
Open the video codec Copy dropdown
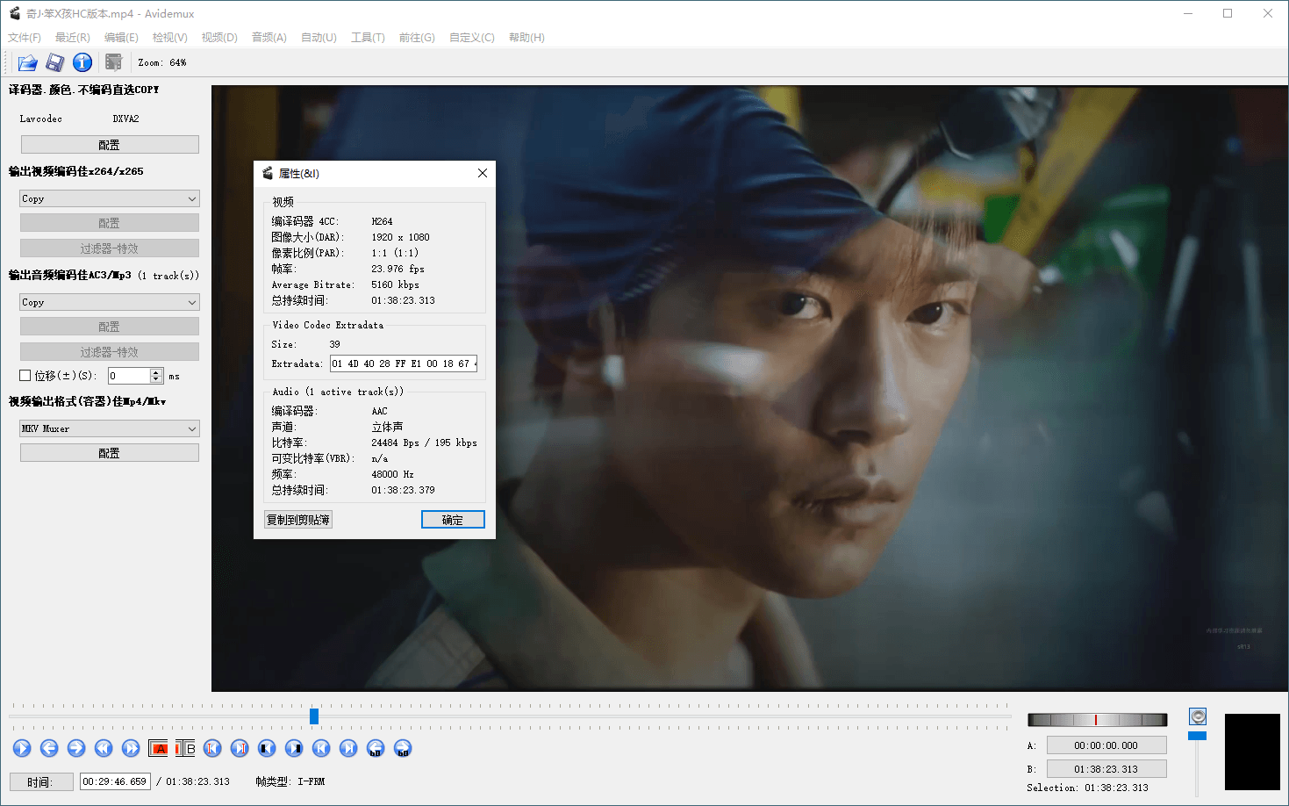click(x=109, y=198)
